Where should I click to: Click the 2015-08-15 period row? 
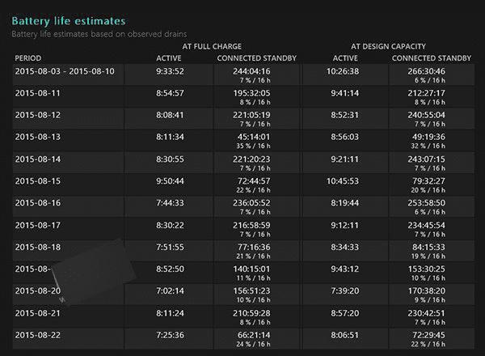38,180
